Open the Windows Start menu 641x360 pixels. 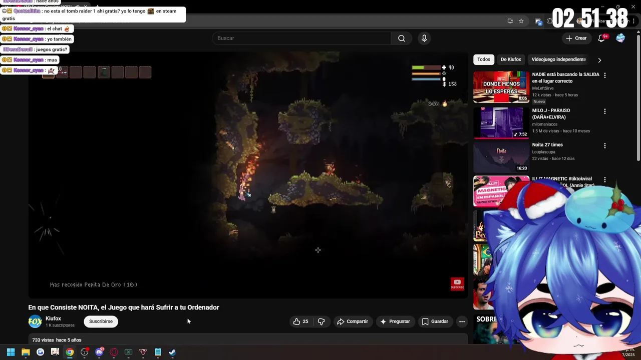click(x=11, y=352)
